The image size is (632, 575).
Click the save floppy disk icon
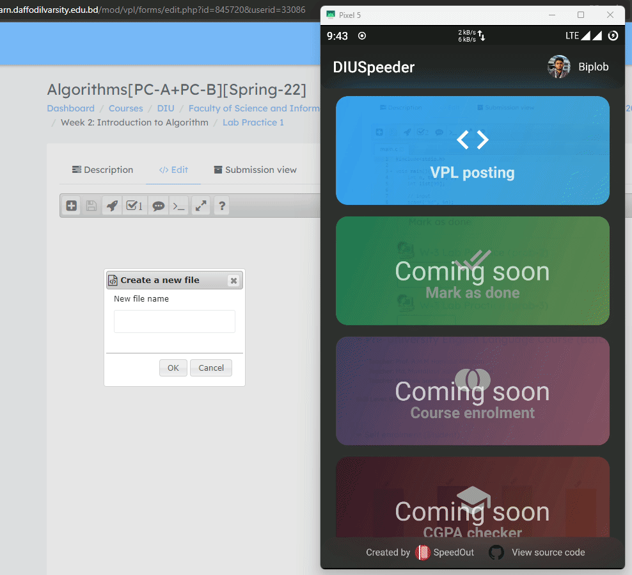(x=91, y=206)
